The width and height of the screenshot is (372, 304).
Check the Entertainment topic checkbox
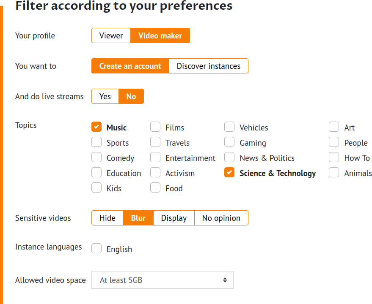[155, 157]
